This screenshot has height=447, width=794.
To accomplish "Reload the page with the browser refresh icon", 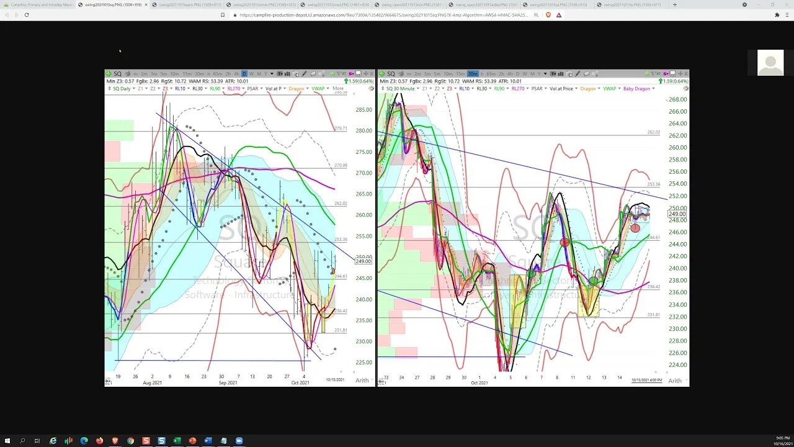I will 27,14.
